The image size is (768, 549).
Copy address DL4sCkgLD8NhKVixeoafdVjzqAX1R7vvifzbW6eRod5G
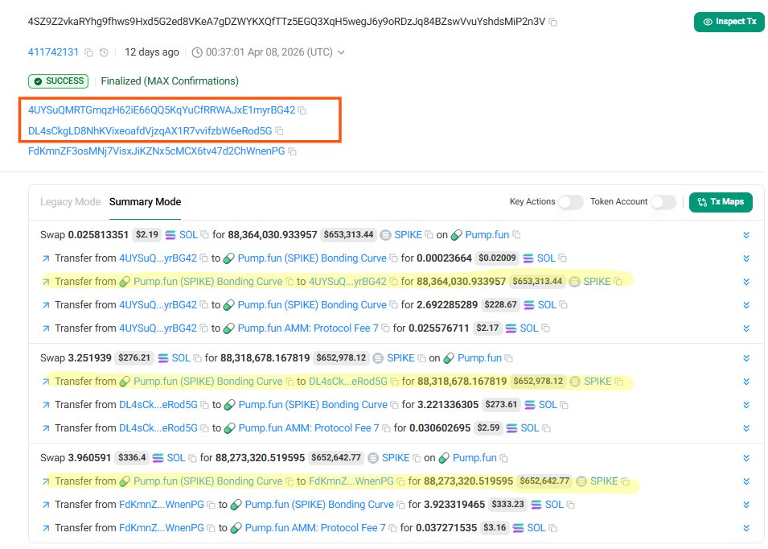(279, 131)
